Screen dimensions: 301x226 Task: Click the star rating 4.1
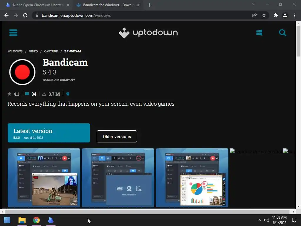tap(14, 94)
